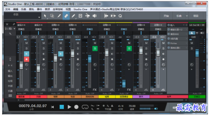The height and width of the screenshot is (116, 209).
Task: Mute channel 1 with M button
Action: [x=26, y=43]
